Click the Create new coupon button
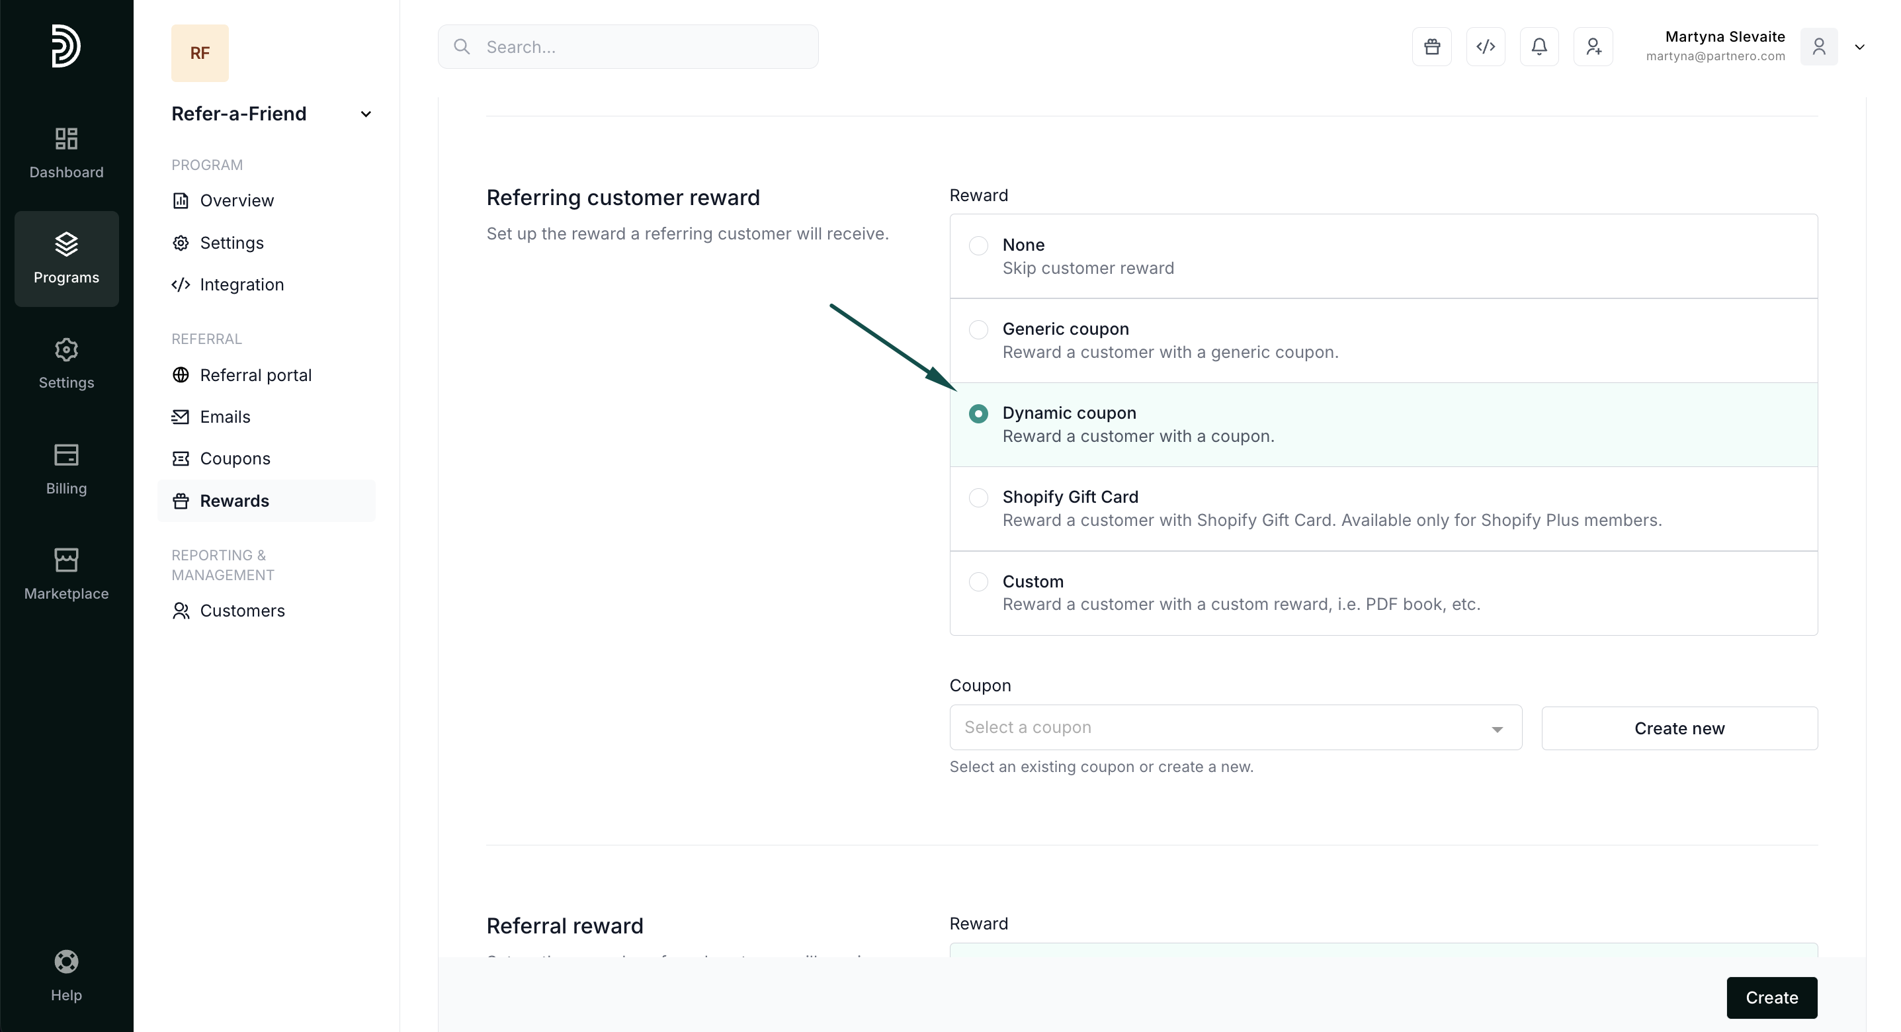 [x=1678, y=728]
